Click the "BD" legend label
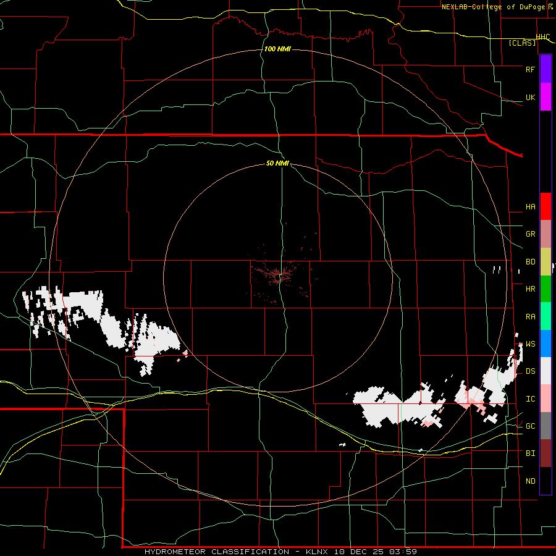 [x=531, y=262]
